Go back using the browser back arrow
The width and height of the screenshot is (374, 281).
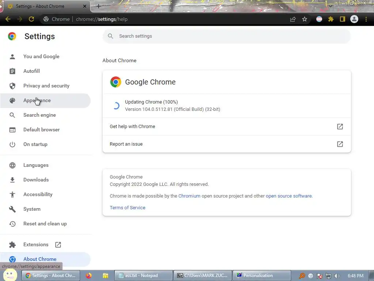[8, 19]
